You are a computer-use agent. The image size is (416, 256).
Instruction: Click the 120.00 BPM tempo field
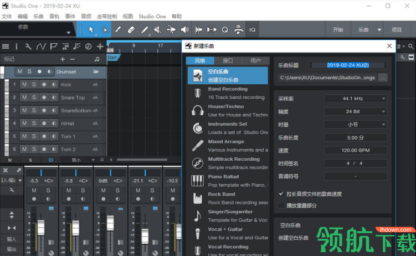(355, 150)
